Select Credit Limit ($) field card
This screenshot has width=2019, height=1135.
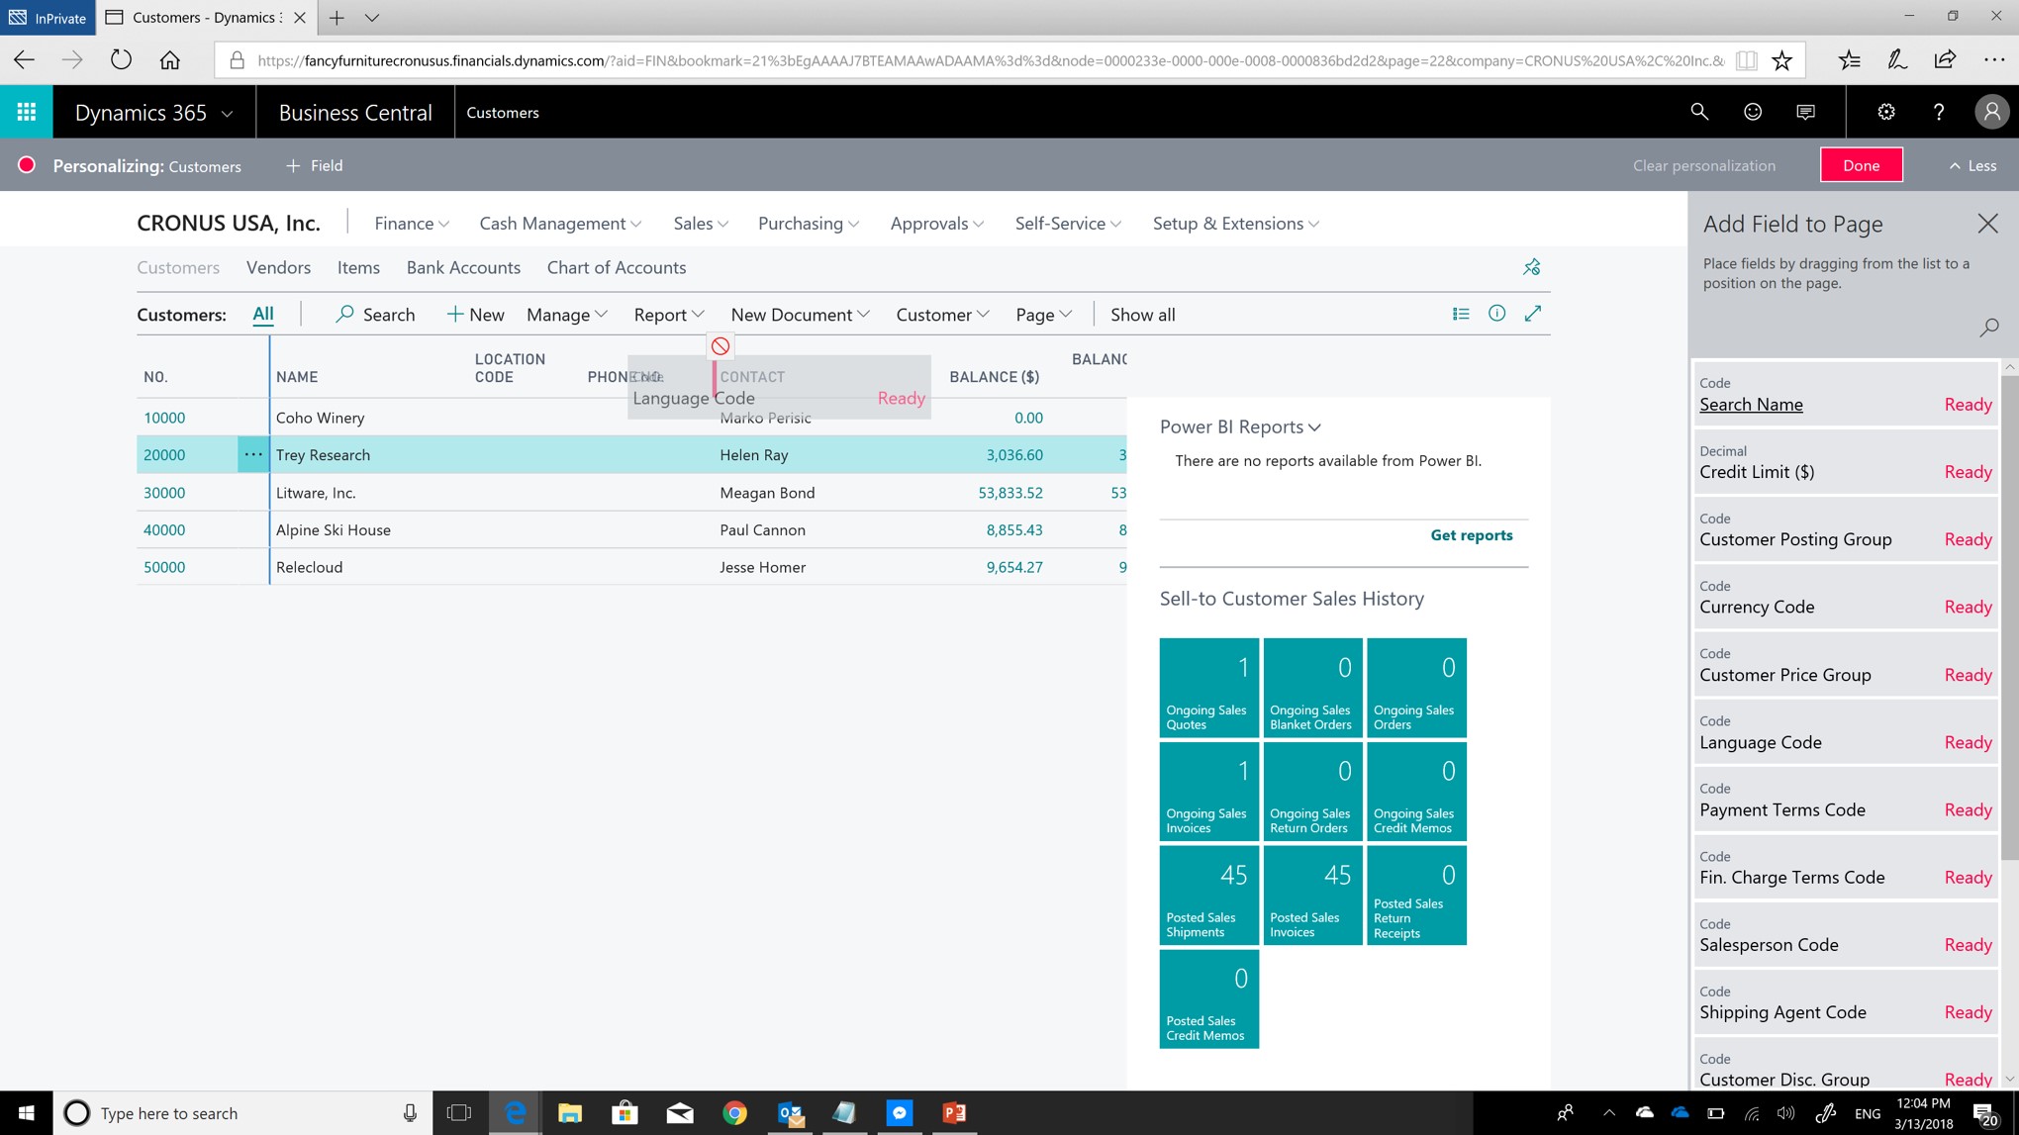point(1846,462)
